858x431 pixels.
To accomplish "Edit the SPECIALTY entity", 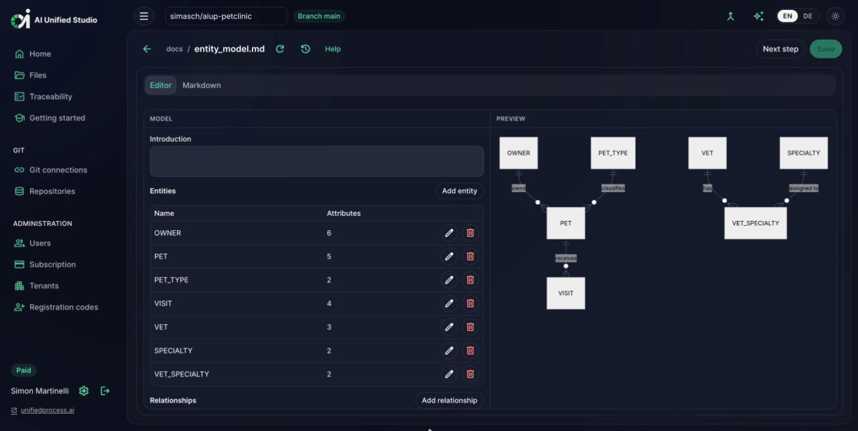I will click(449, 351).
